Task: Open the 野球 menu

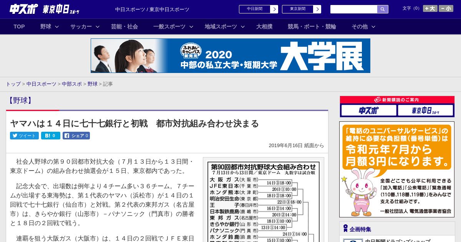Action: 46,27
